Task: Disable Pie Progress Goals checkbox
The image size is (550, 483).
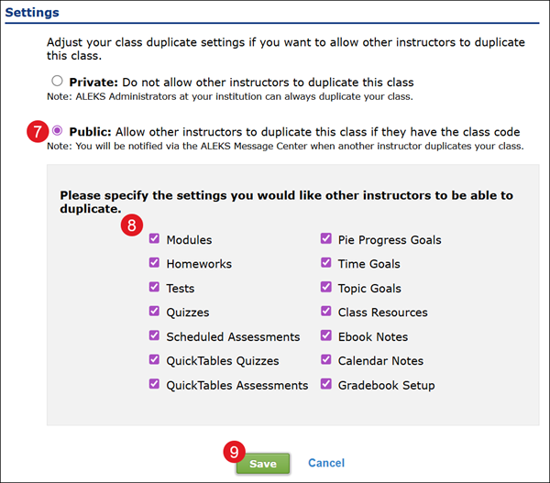Action: click(x=326, y=240)
